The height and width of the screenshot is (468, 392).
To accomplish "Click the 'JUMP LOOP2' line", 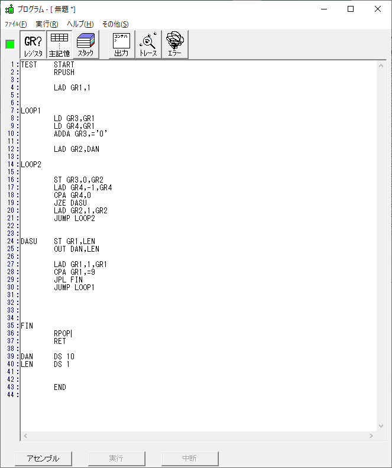I will pos(74,219).
